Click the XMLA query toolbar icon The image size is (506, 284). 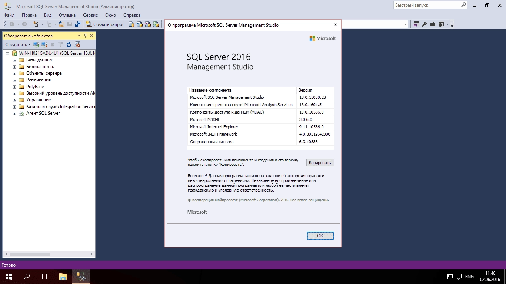click(x=156, y=24)
